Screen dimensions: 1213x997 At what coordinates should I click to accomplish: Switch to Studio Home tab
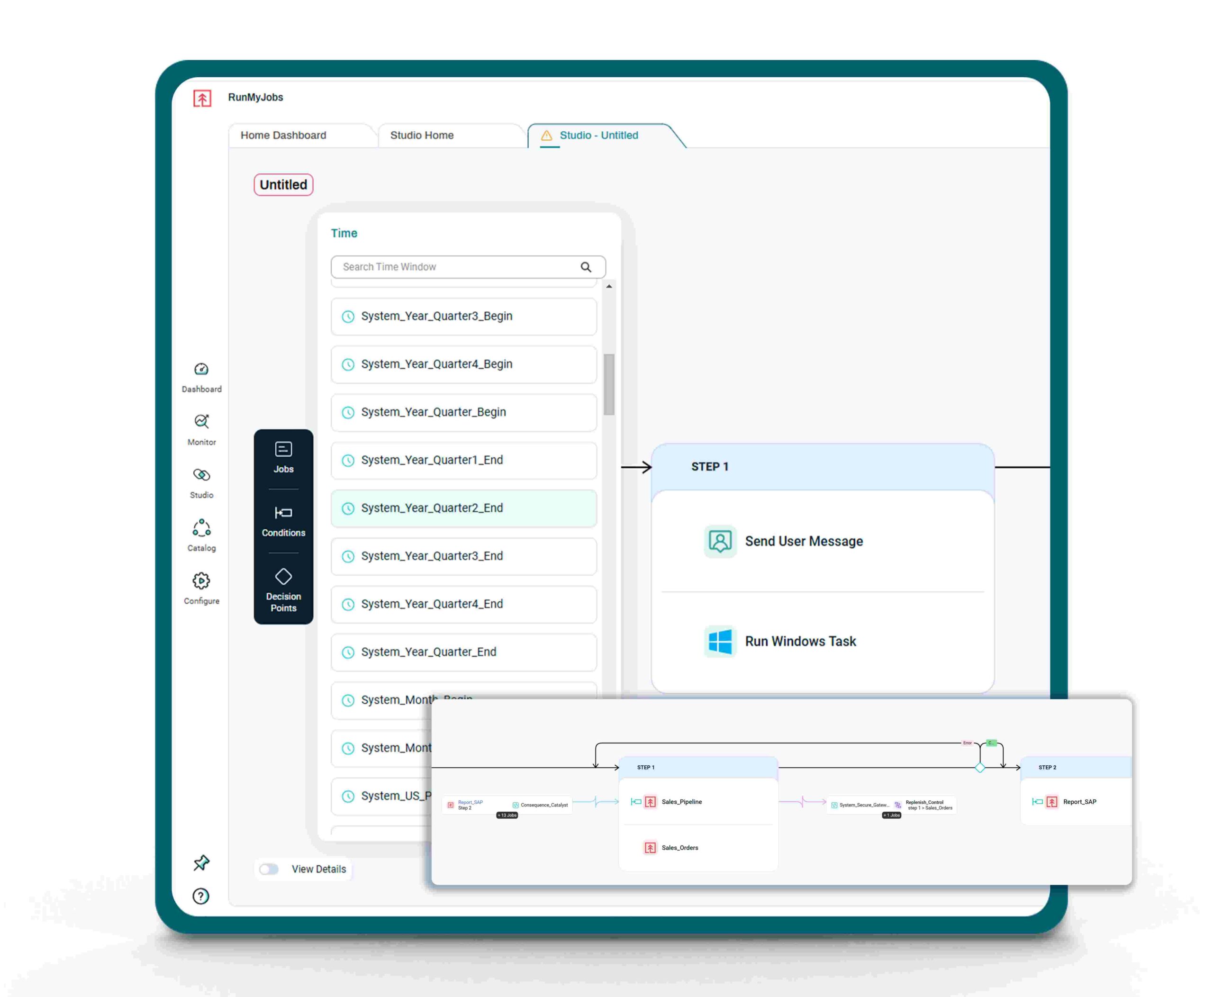tap(422, 136)
